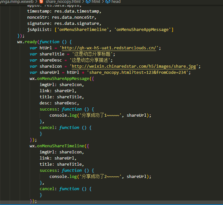Image resolution: width=223 pixels, height=205 pixels.
Task: Click the 'desc: shareDesc,' line
Action: coord(59,103)
